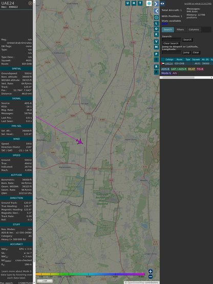Open the Filters tab
This screenshot has height=284, width=213.
pos(180,30)
